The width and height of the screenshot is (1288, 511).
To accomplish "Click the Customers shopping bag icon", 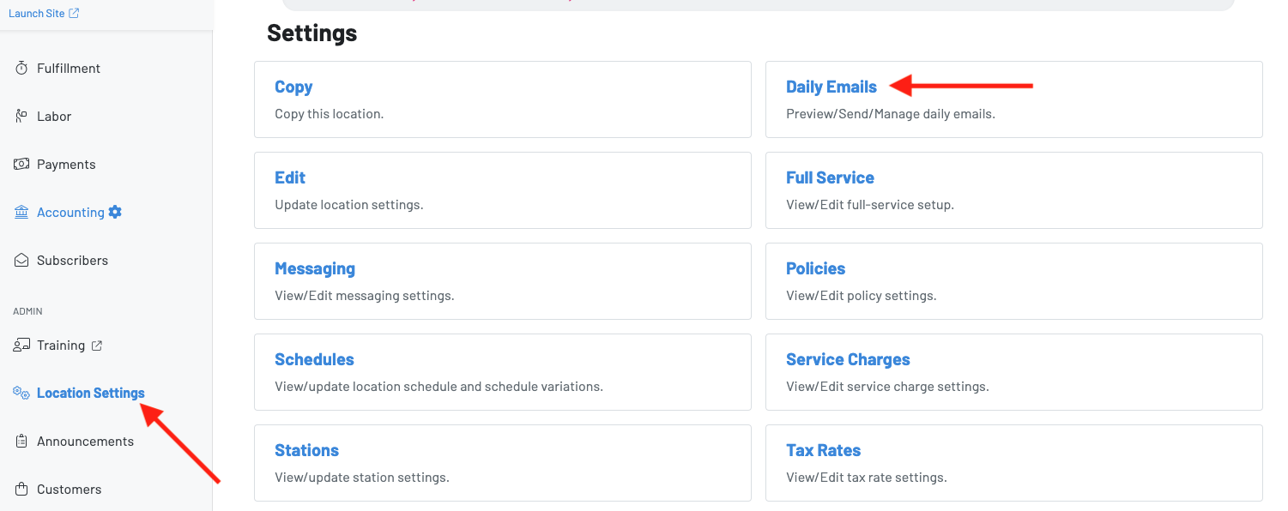I will tap(21, 490).
